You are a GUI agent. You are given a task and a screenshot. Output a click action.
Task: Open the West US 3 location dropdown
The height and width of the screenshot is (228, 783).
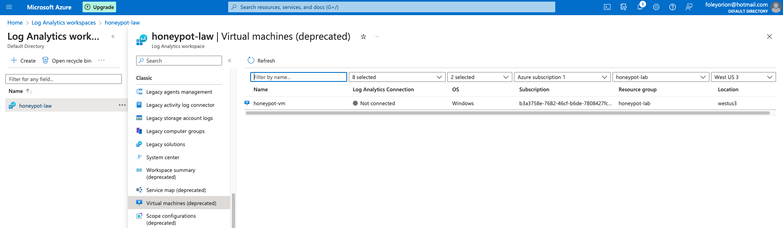(743, 77)
